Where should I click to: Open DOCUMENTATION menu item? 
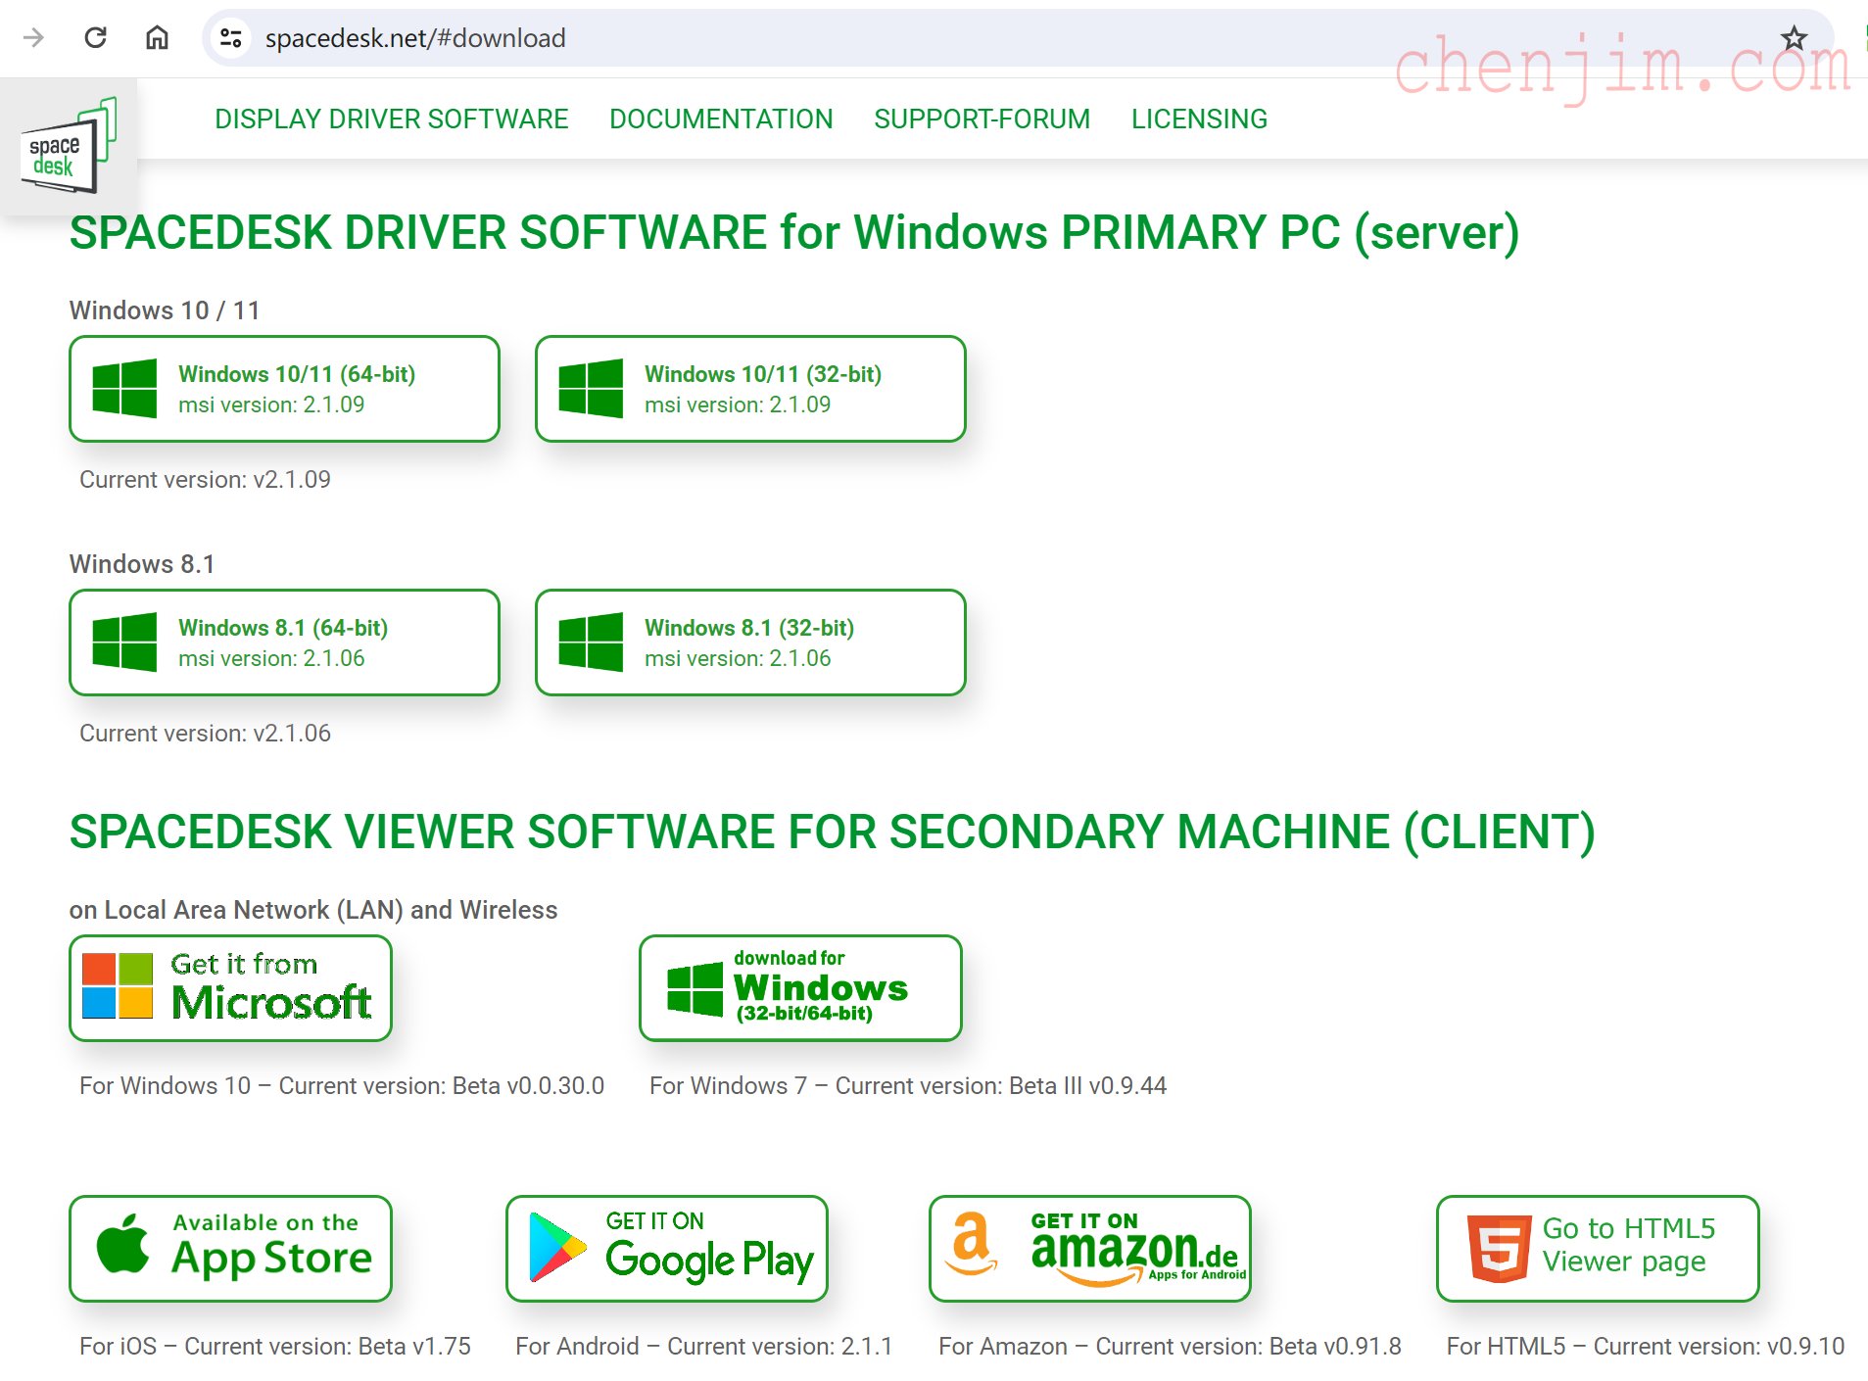coord(721,119)
